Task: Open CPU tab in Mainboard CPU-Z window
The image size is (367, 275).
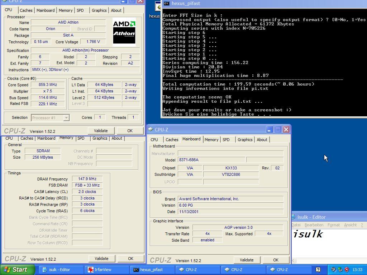Action: 154,140
